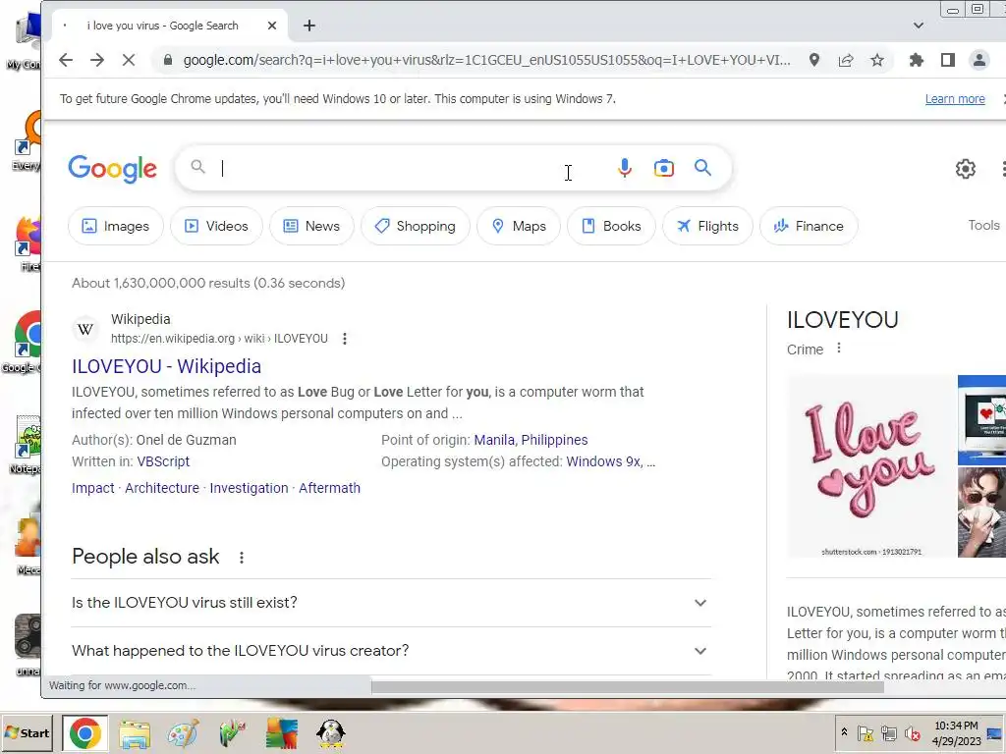Click into the Google search box
The image size is (1006, 754).
411,168
